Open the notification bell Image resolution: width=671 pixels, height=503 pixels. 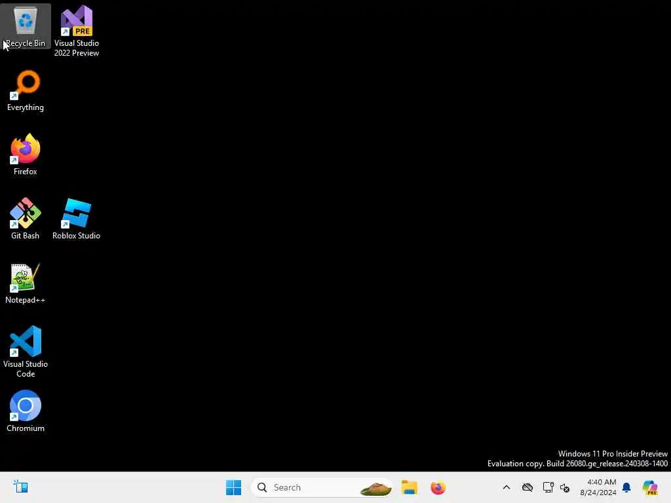(626, 487)
